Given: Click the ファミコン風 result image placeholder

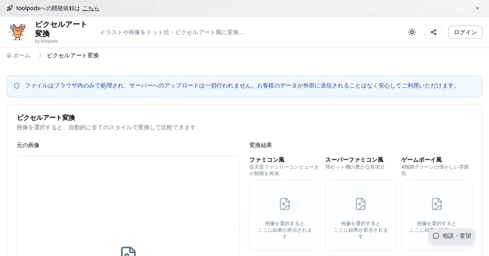Looking at the screenshot, I should (284, 215).
